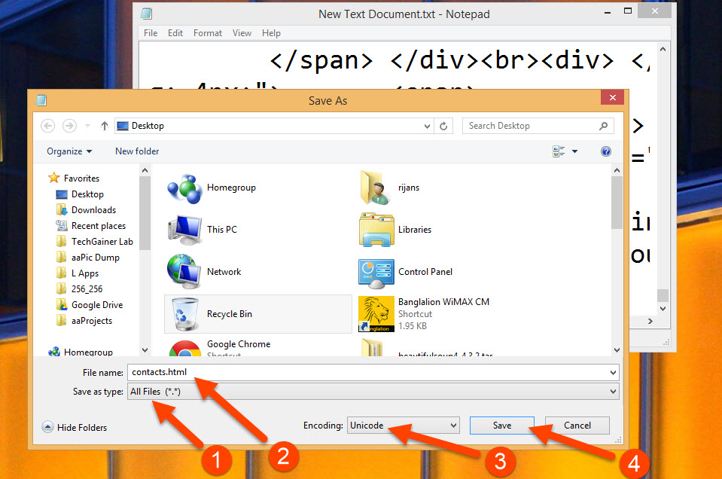This screenshot has width=722, height=479.
Task: Click the Save button
Action: [501, 425]
